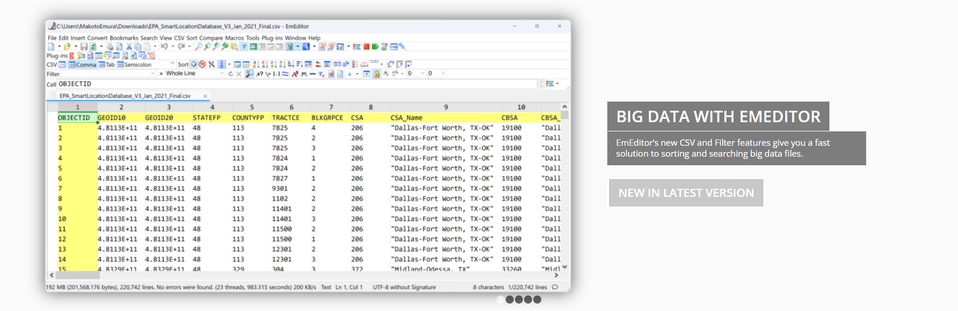Toggle Semicolon separated mode
Viewport: 958px width, 311px height.
pyautogui.click(x=134, y=64)
